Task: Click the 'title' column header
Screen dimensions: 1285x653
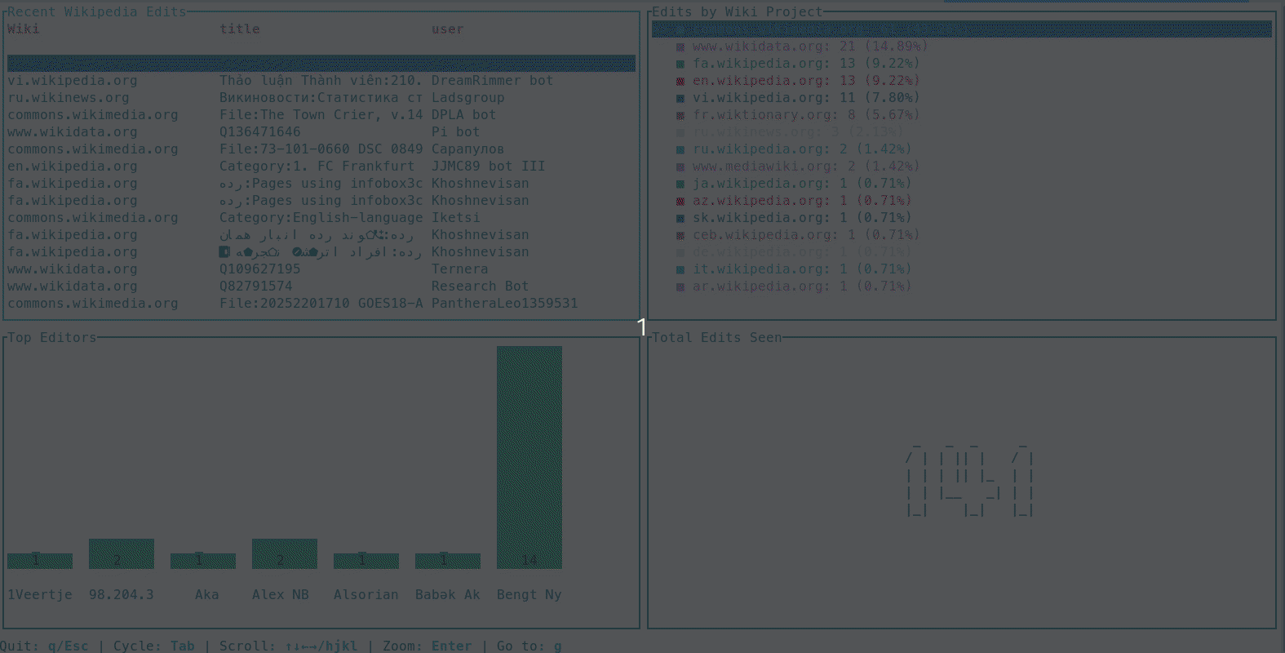Action: pyautogui.click(x=239, y=29)
